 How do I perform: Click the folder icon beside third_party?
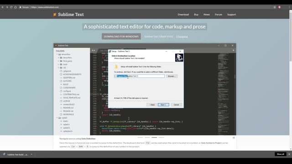(x=61, y=61)
